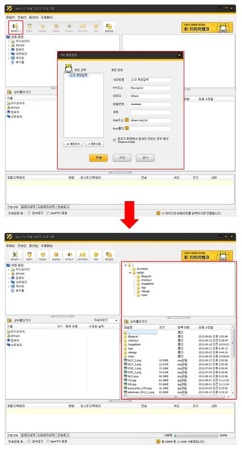Click the yellow 연결 connect button
This screenshot has width=242, height=451.
98,158
